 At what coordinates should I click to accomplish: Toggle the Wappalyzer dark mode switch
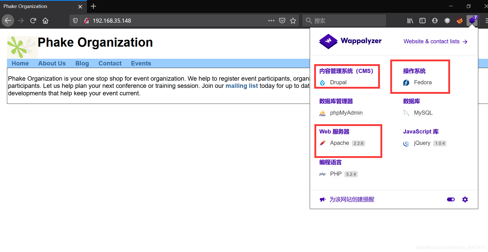451,199
